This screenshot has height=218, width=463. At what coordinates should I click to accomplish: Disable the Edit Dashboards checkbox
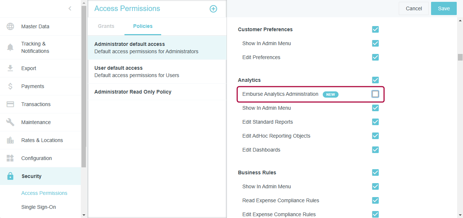pos(375,150)
